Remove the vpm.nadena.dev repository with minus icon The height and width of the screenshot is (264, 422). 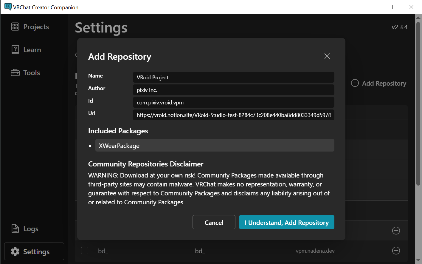[x=396, y=251]
